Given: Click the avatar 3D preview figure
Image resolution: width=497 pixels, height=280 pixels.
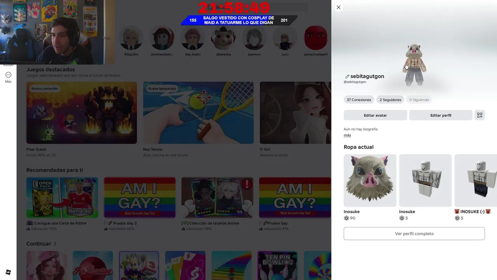Looking at the screenshot, I should pos(414,65).
